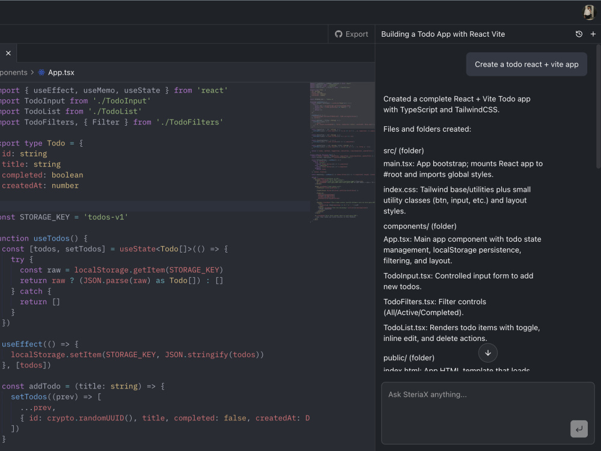Click the 'Create a todo react + vite app' message
The image size is (601, 451).
tap(526, 64)
